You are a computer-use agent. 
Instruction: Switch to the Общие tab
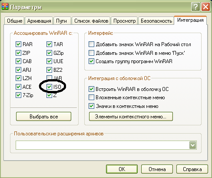tap(15, 21)
